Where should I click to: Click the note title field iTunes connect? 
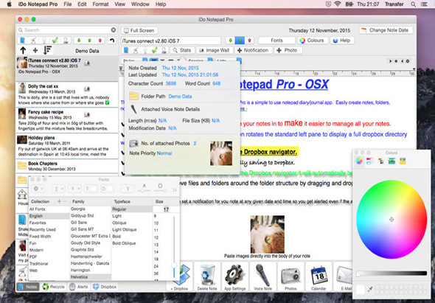click(x=171, y=41)
